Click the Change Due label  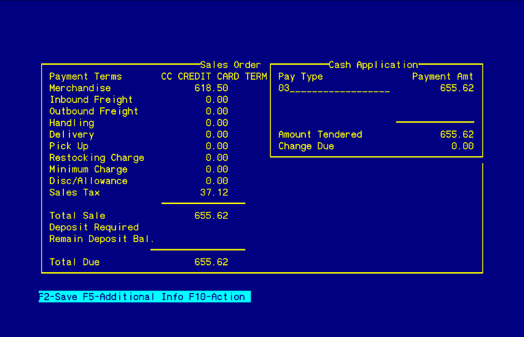[x=306, y=146]
